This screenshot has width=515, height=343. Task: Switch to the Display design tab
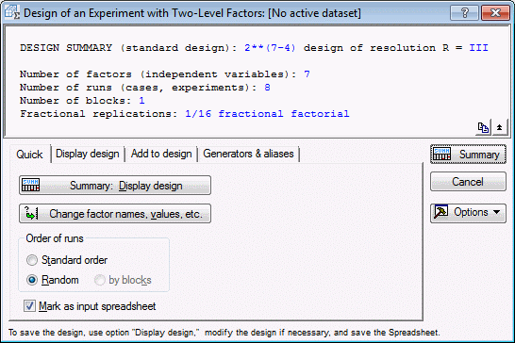(88, 154)
